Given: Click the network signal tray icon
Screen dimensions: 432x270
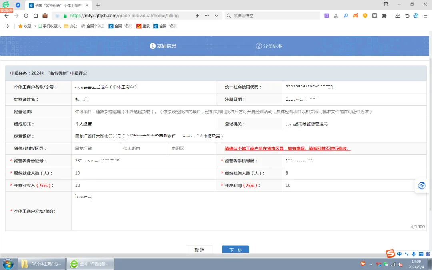Looking at the screenshot, I should coord(393,264).
